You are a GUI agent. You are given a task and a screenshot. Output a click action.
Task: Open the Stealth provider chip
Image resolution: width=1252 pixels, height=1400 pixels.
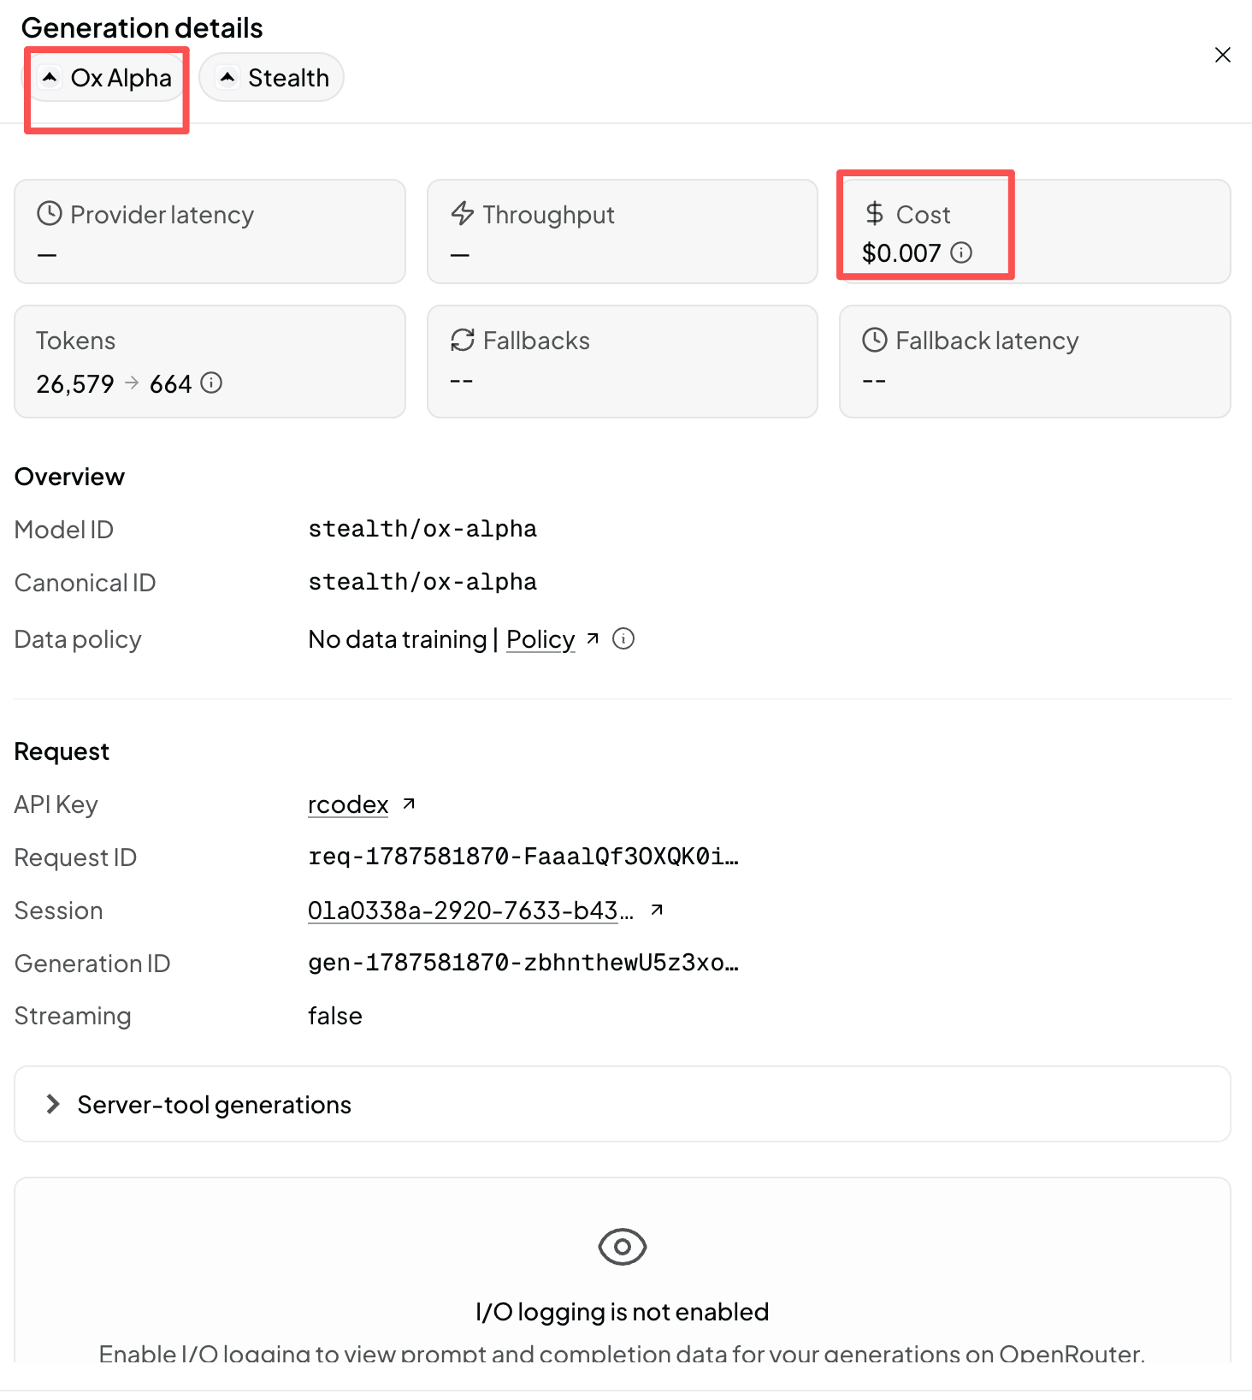pos(272,78)
